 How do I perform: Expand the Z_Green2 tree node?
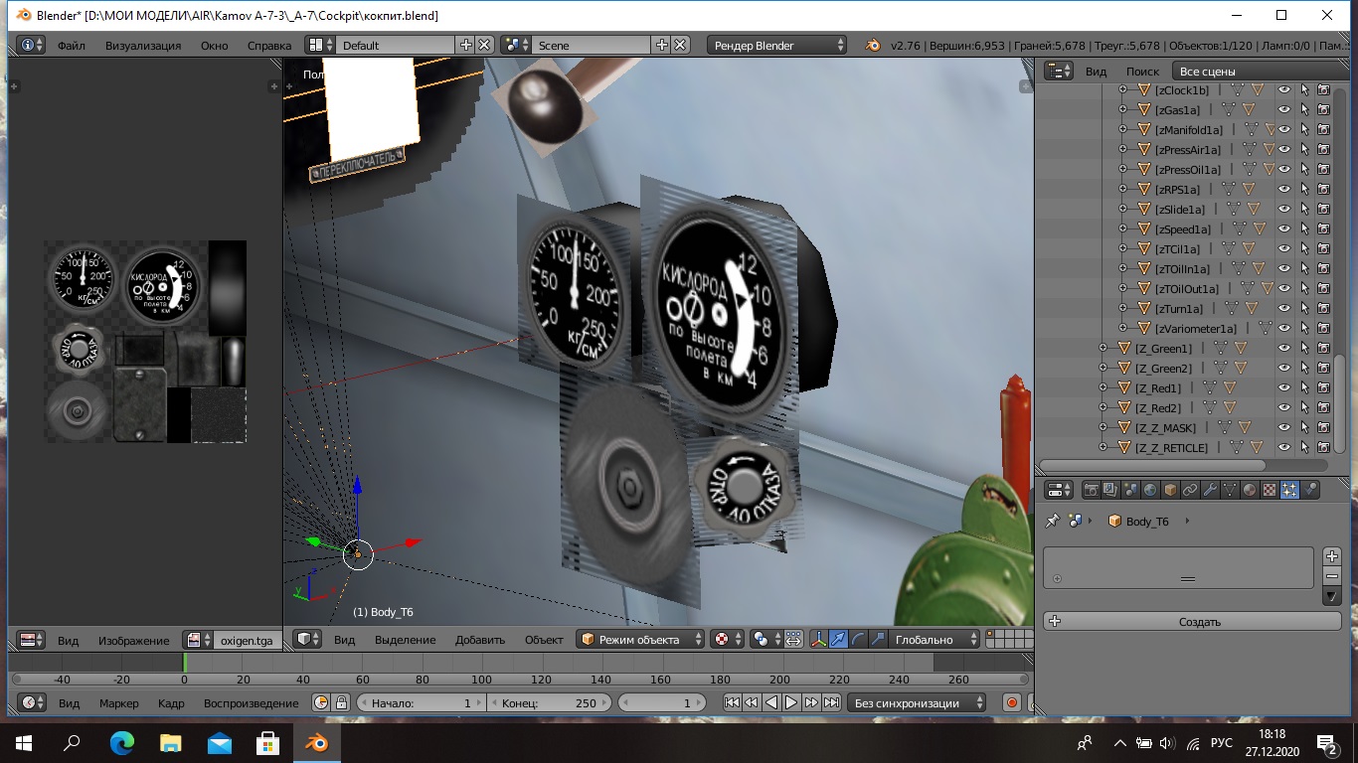(x=1103, y=368)
